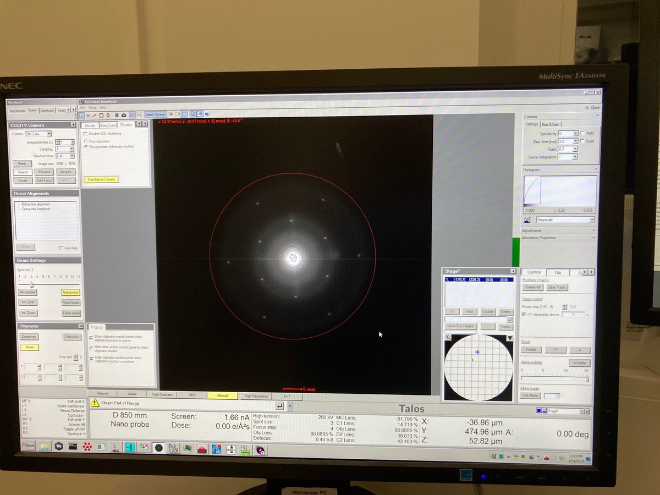Select the FFT display tab

point(287,395)
